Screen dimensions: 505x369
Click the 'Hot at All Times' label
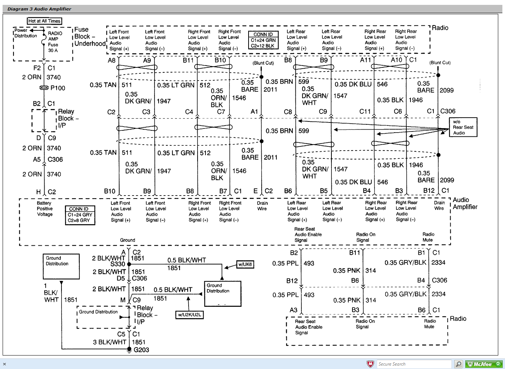tap(44, 21)
